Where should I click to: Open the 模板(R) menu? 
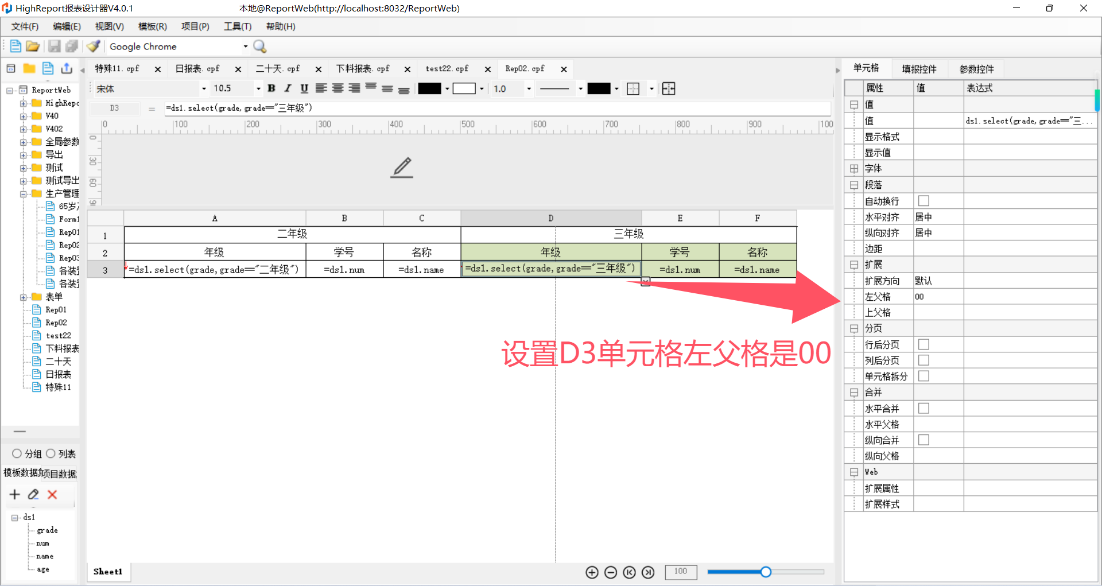coord(152,26)
